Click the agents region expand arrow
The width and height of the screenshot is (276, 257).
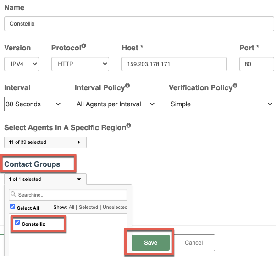coord(79,142)
